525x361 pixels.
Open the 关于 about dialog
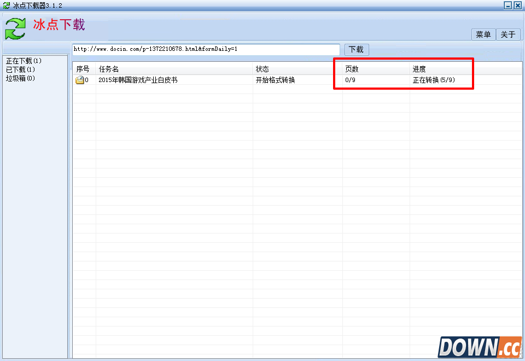tap(507, 34)
